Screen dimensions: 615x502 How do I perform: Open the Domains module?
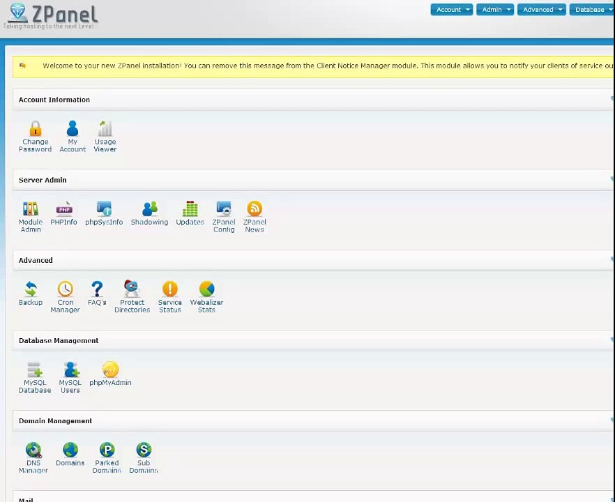pos(70,455)
